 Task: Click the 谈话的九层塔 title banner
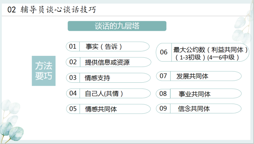click(117, 26)
